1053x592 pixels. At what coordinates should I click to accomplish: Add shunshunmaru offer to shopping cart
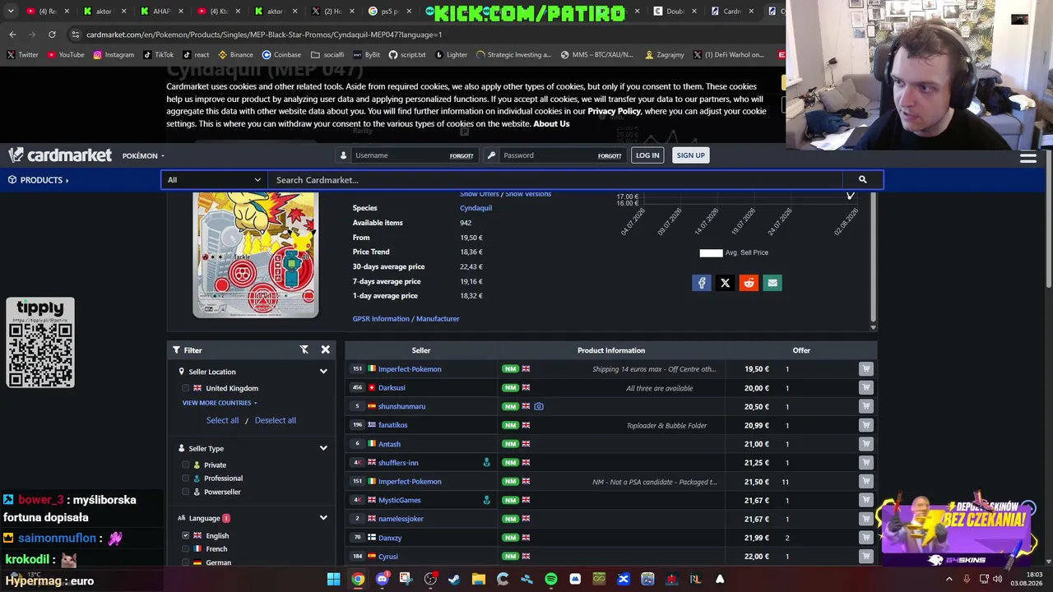(x=865, y=406)
